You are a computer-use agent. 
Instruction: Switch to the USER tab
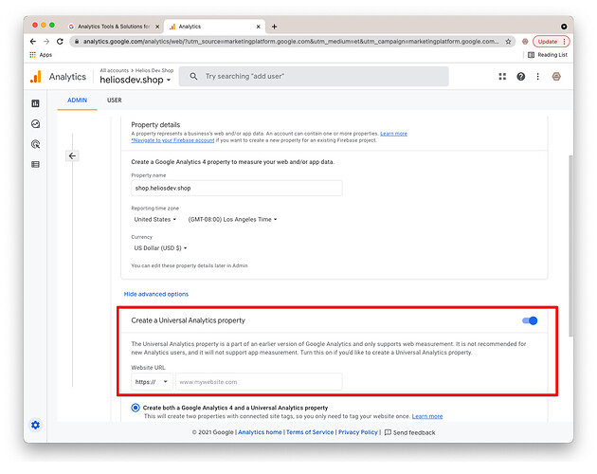click(x=115, y=100)
